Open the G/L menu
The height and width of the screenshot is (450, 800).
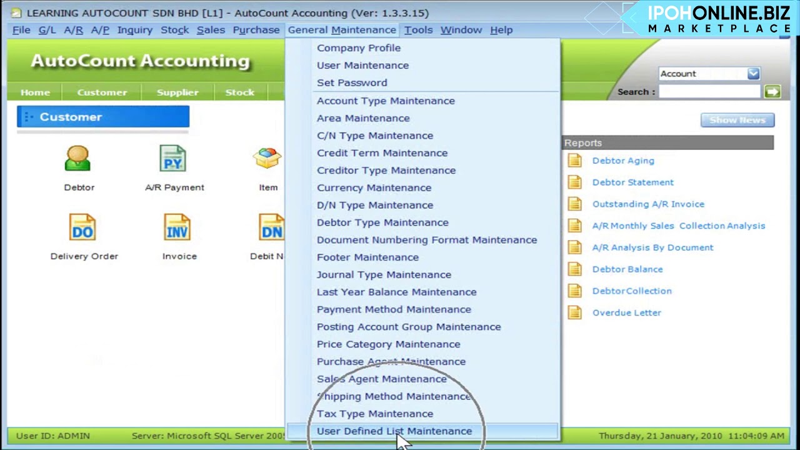pyautogui.click(x=47, y=30)
